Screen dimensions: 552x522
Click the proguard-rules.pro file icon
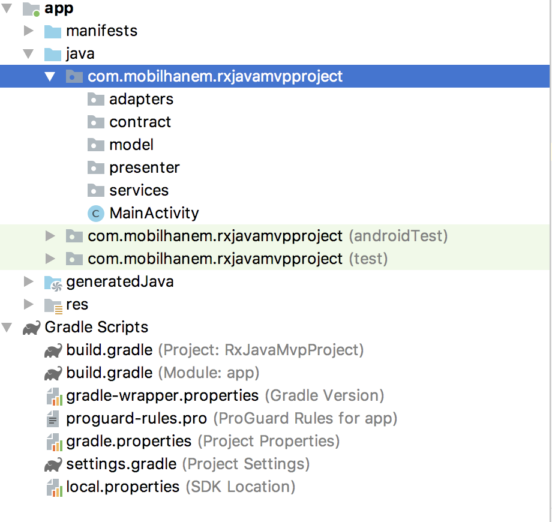tap(53, 419)
